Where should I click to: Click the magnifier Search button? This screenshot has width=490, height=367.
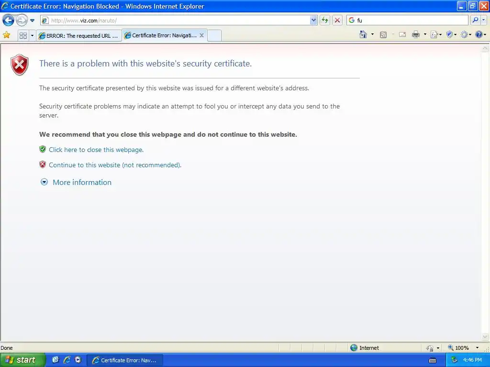[x=475, y=20]
